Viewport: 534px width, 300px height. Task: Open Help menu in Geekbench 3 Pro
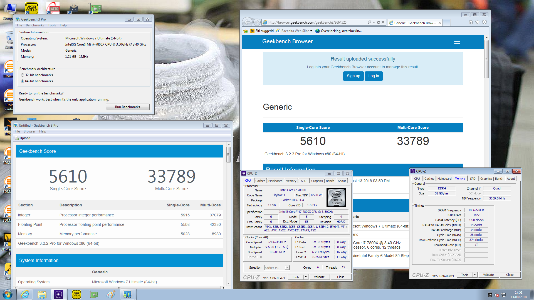coord(63,25)
